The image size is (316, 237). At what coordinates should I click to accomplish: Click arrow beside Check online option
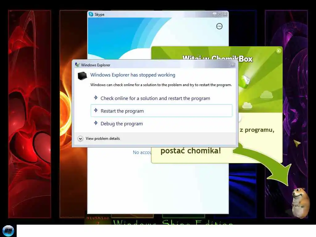pyautogui.click(x=96, y=98)
